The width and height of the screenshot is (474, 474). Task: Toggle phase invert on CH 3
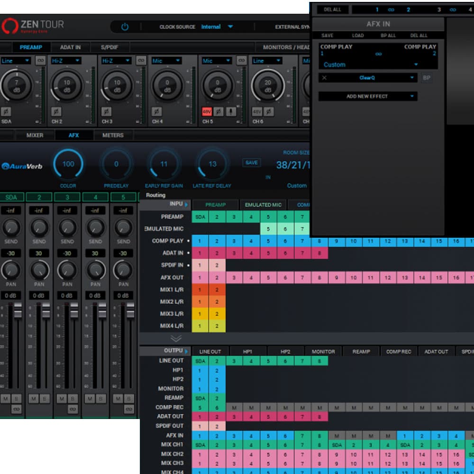coord(106,111)
